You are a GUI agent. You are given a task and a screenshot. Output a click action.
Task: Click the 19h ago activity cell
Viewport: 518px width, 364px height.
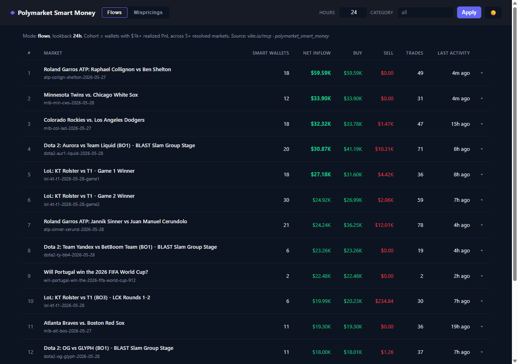[461, 327]
